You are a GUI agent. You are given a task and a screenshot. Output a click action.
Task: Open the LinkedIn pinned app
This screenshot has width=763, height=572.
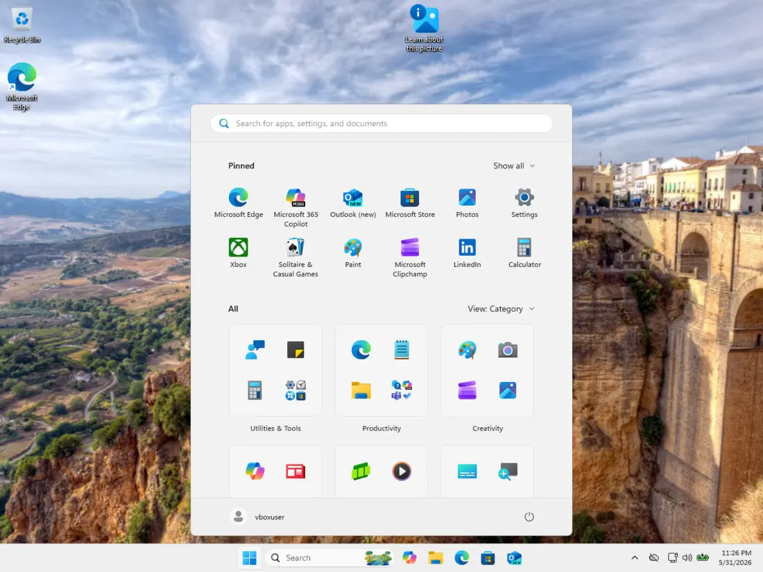tap(467, 253)
